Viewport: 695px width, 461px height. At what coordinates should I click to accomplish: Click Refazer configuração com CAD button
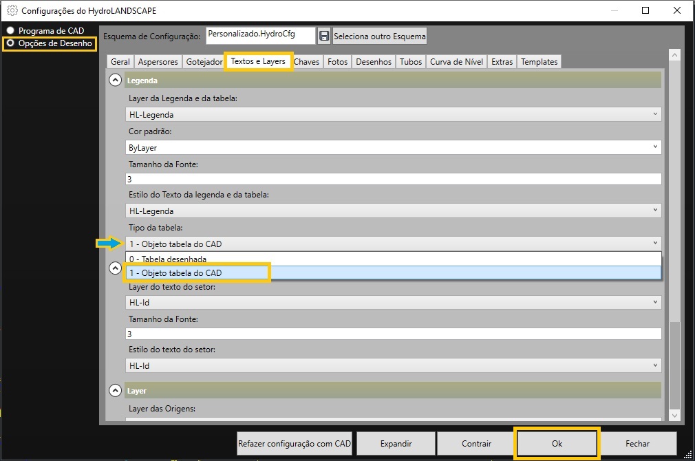[x=295, y=444]
